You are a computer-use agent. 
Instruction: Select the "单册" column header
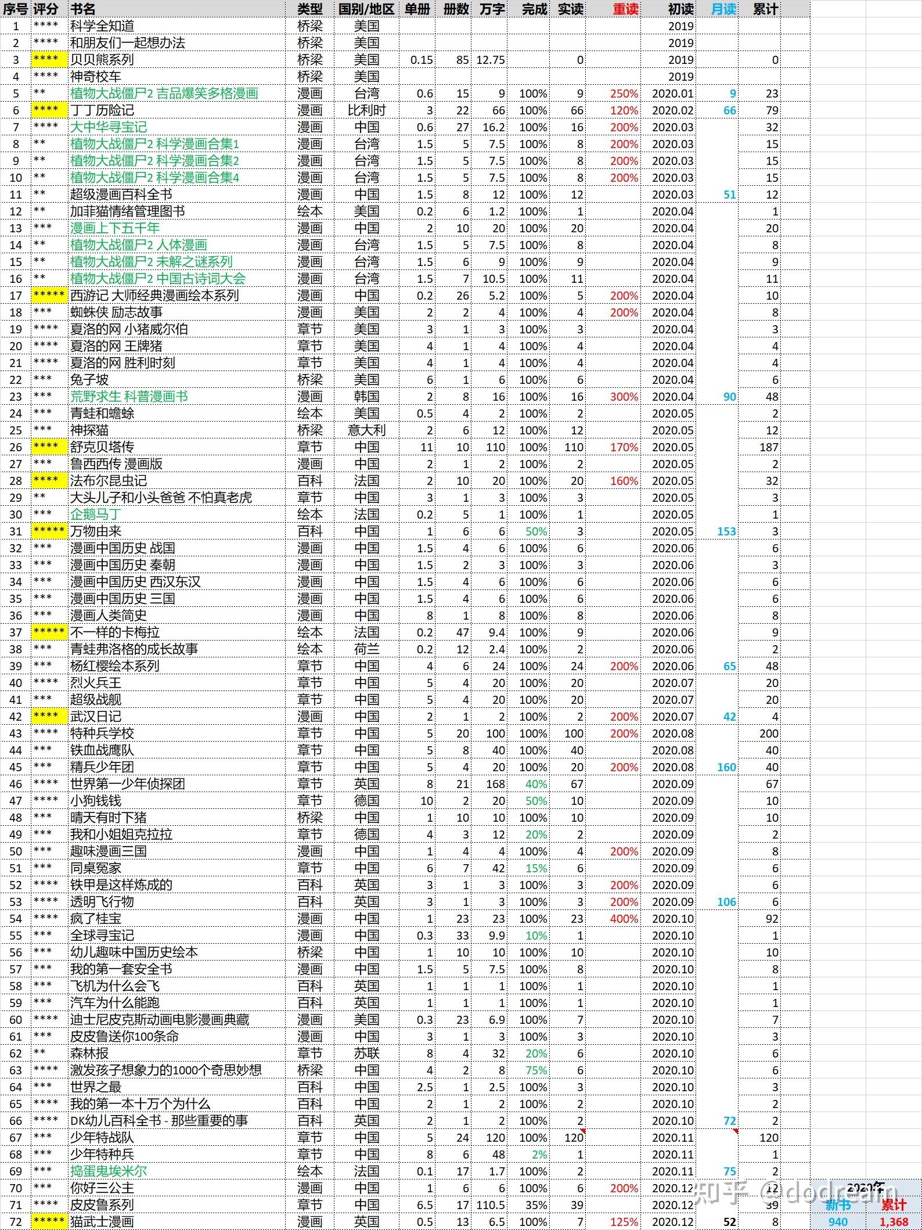coord(417,9)
